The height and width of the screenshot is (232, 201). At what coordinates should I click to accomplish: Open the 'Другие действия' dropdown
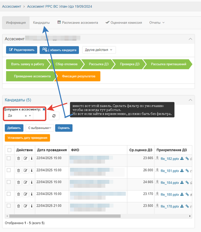coord(99,50)
